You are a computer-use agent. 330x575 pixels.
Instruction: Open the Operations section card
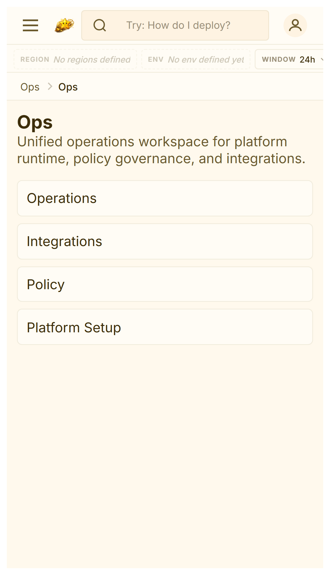[165, 198]
